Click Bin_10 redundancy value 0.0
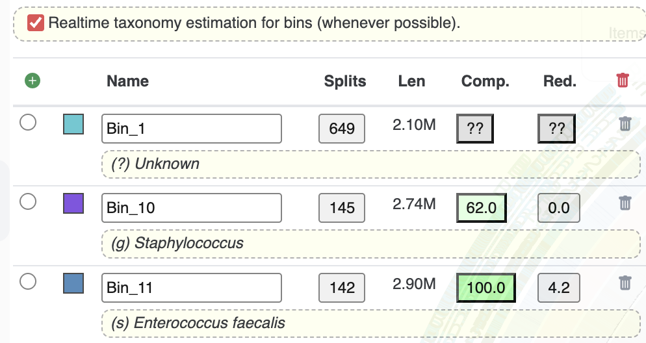The width and height of the screenshot is (646, 343). 559,208
